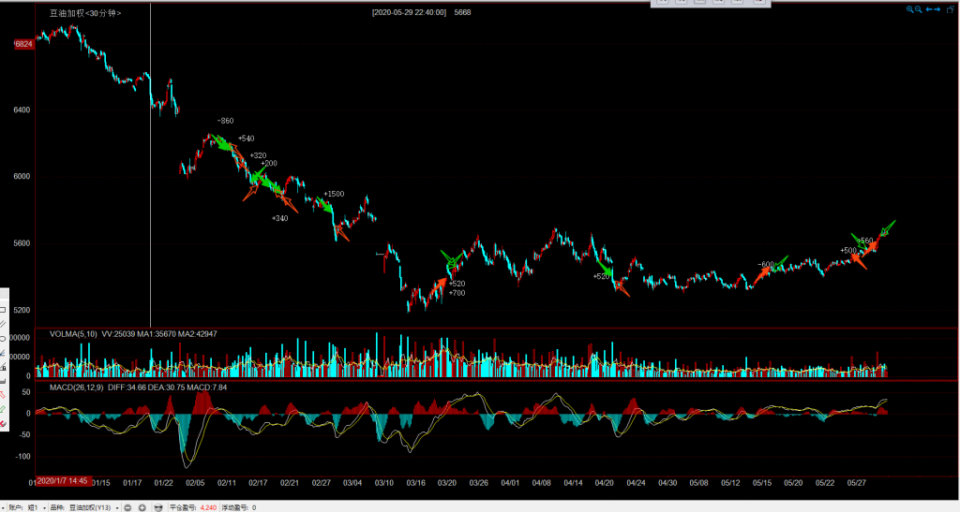Select the green up-arrow marker tool
The image size is (960, 512).
[x=3, y=409]
